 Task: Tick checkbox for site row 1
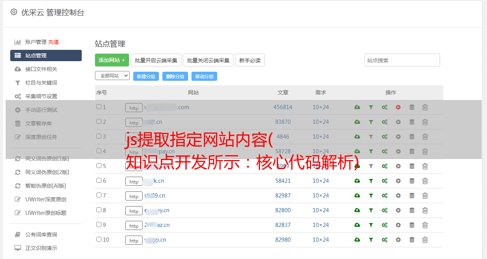(99, 107)
